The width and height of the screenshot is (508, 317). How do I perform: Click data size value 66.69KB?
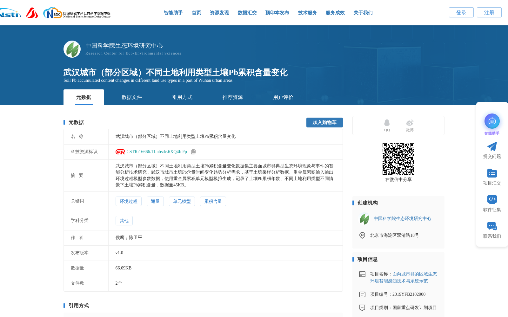[x=124, y=268]
